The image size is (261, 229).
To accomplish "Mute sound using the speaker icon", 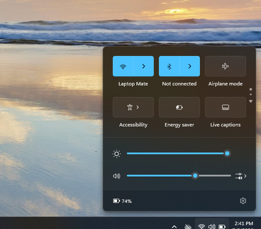I will click(117, 176).
